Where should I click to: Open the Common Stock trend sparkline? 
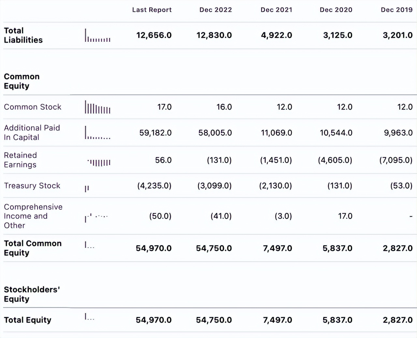click(x=98, y=107)
